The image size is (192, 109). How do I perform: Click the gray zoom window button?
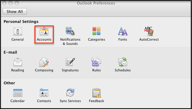(17, 3)
